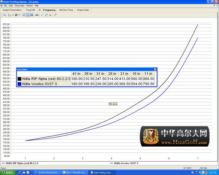
Task: Expand the paint bucket dropdown arrow
Action: 19,15
